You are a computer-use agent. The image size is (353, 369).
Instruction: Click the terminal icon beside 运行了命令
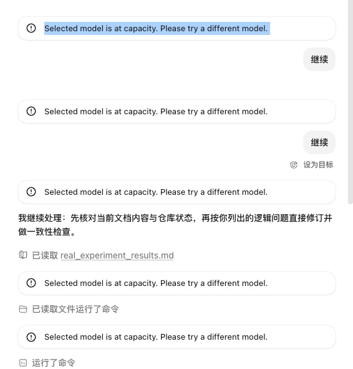point(23,363)
